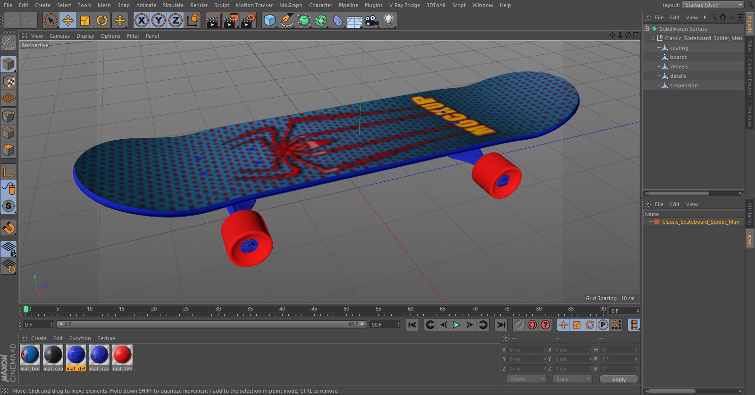Enable Axis mode in left toolbar
Image resolution: width=755 pixels, height=395 pixels.
click(8, 171)
